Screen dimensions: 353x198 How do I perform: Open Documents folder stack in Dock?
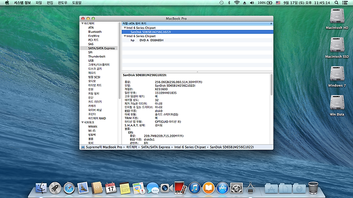[x=285, y=188]
